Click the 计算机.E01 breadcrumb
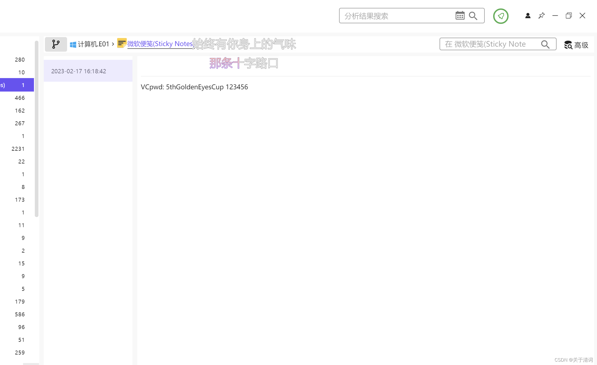 (x=93, y=44)
